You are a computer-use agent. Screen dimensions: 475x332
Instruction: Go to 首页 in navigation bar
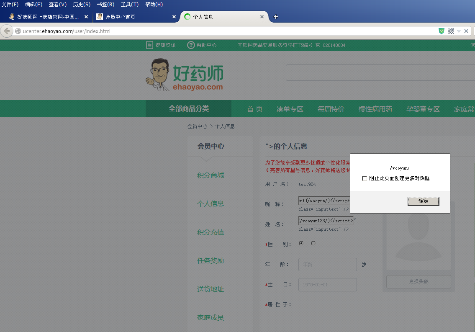pos(254,109)
